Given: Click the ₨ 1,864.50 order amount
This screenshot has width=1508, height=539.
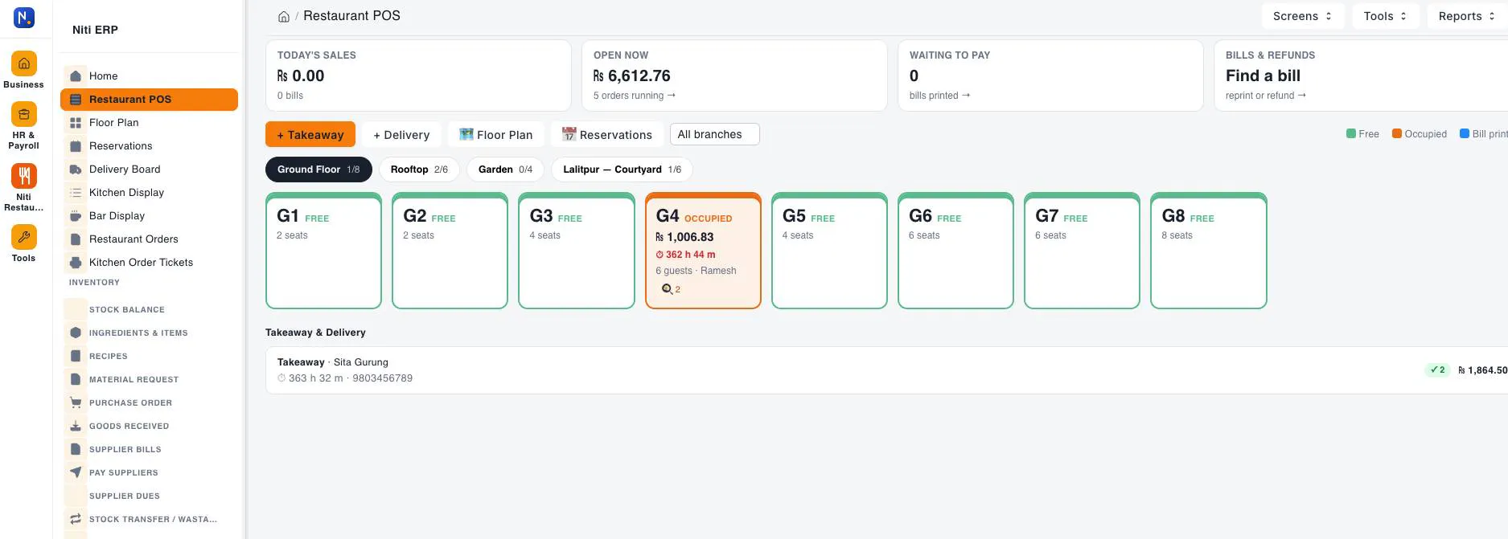Looking at the screenshot, I should click(x=1482, y=370).
